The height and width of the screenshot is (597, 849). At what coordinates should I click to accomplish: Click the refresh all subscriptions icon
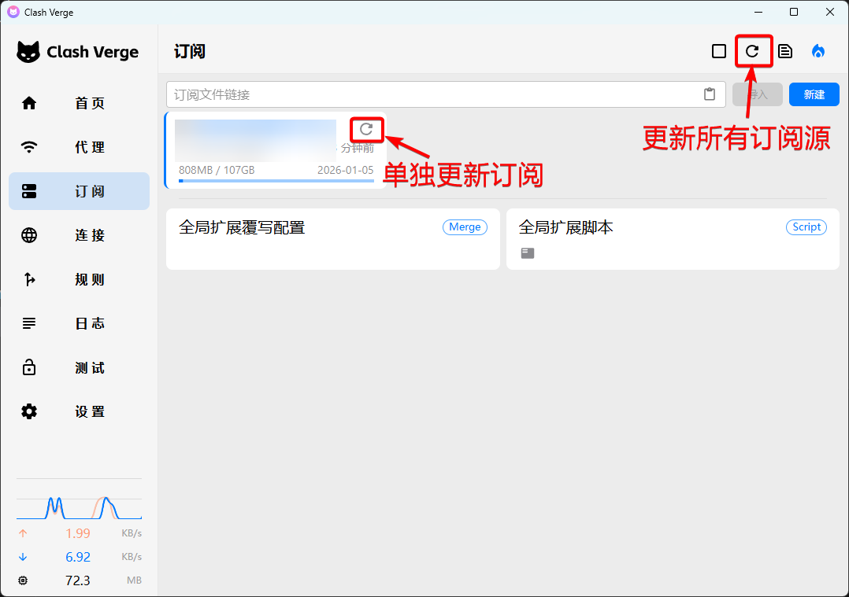click(752, 51)
